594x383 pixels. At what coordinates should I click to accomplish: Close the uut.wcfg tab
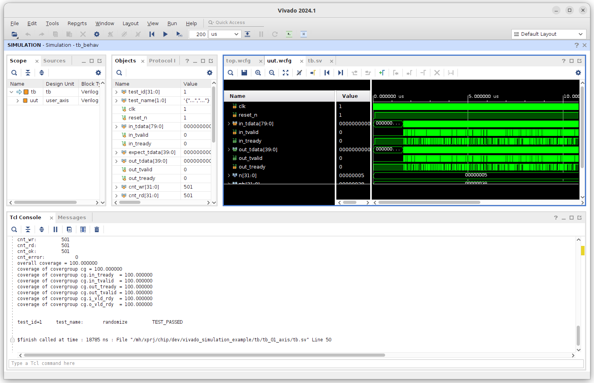(x=302, y=61)
